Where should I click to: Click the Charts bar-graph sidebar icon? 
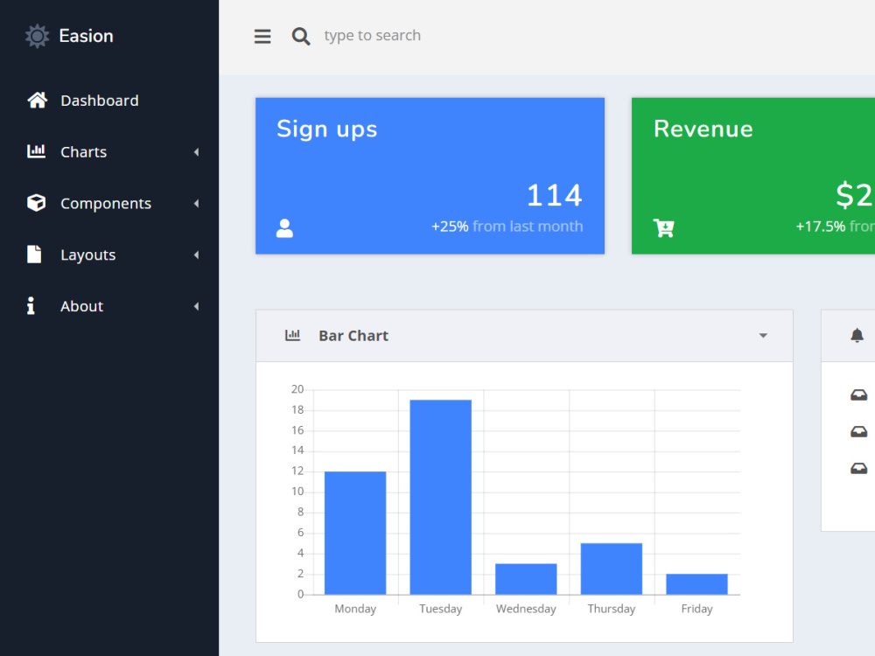pyautogui.click(x=36, y=151)
